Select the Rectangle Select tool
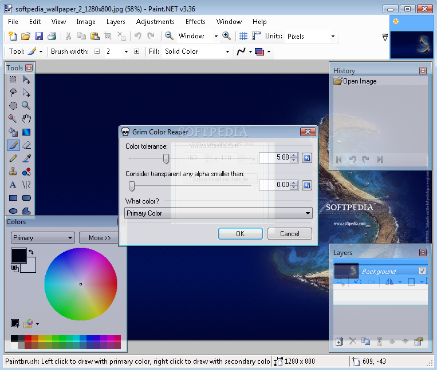 [13, 79]
